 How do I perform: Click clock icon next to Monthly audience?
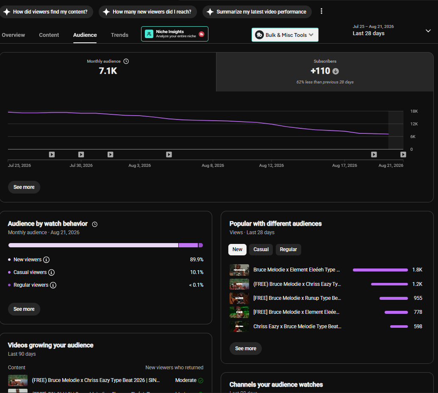(x=126, y=61)
